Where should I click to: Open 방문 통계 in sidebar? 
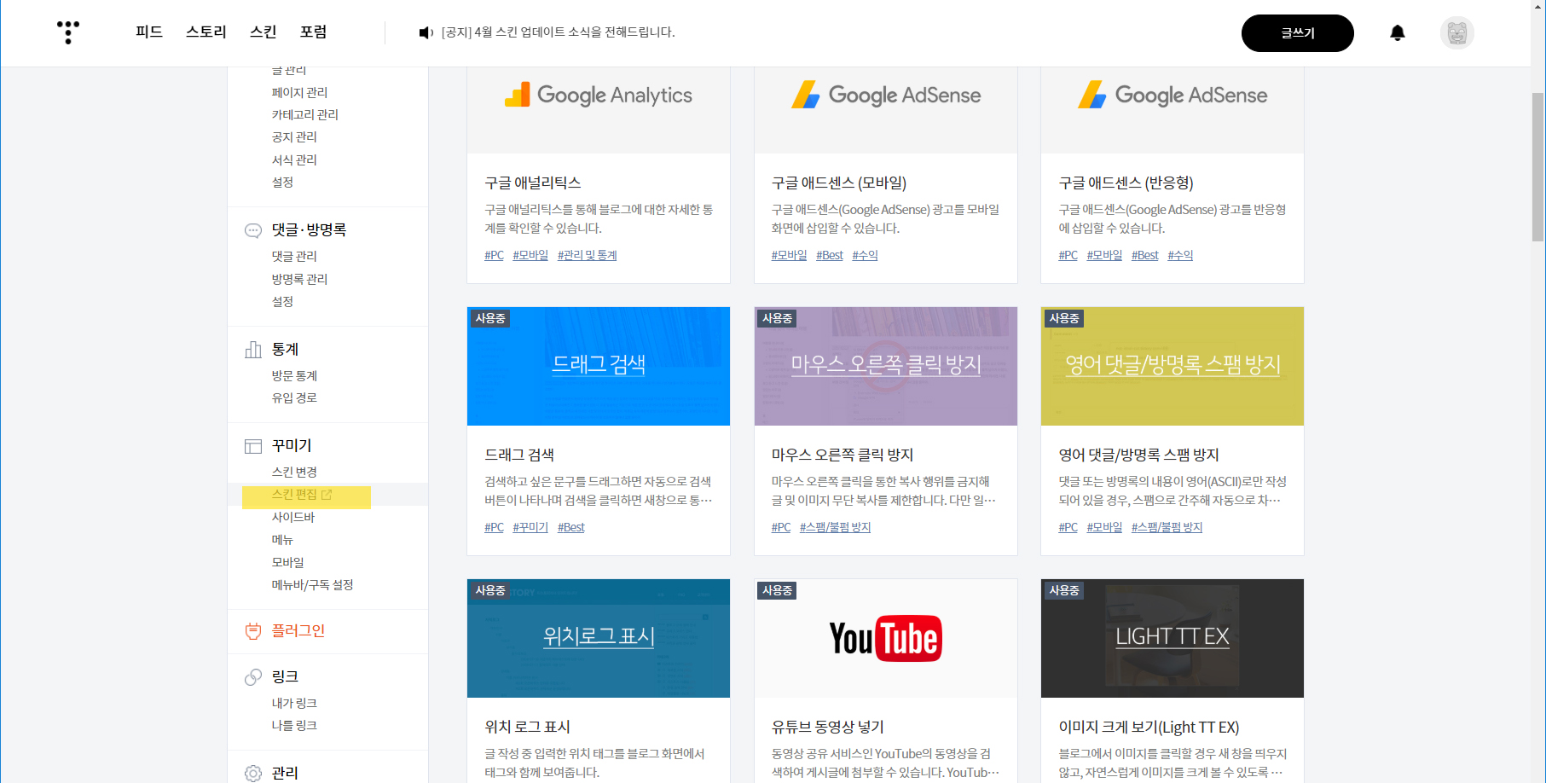click(x=294, y=375)
